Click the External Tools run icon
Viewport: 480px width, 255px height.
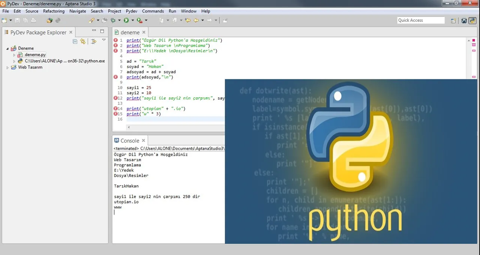tap(139, 20)
